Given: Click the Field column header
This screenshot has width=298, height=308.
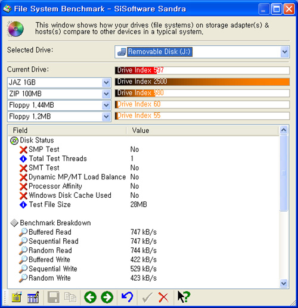Looking at the screenshot, I should (67, 130).
